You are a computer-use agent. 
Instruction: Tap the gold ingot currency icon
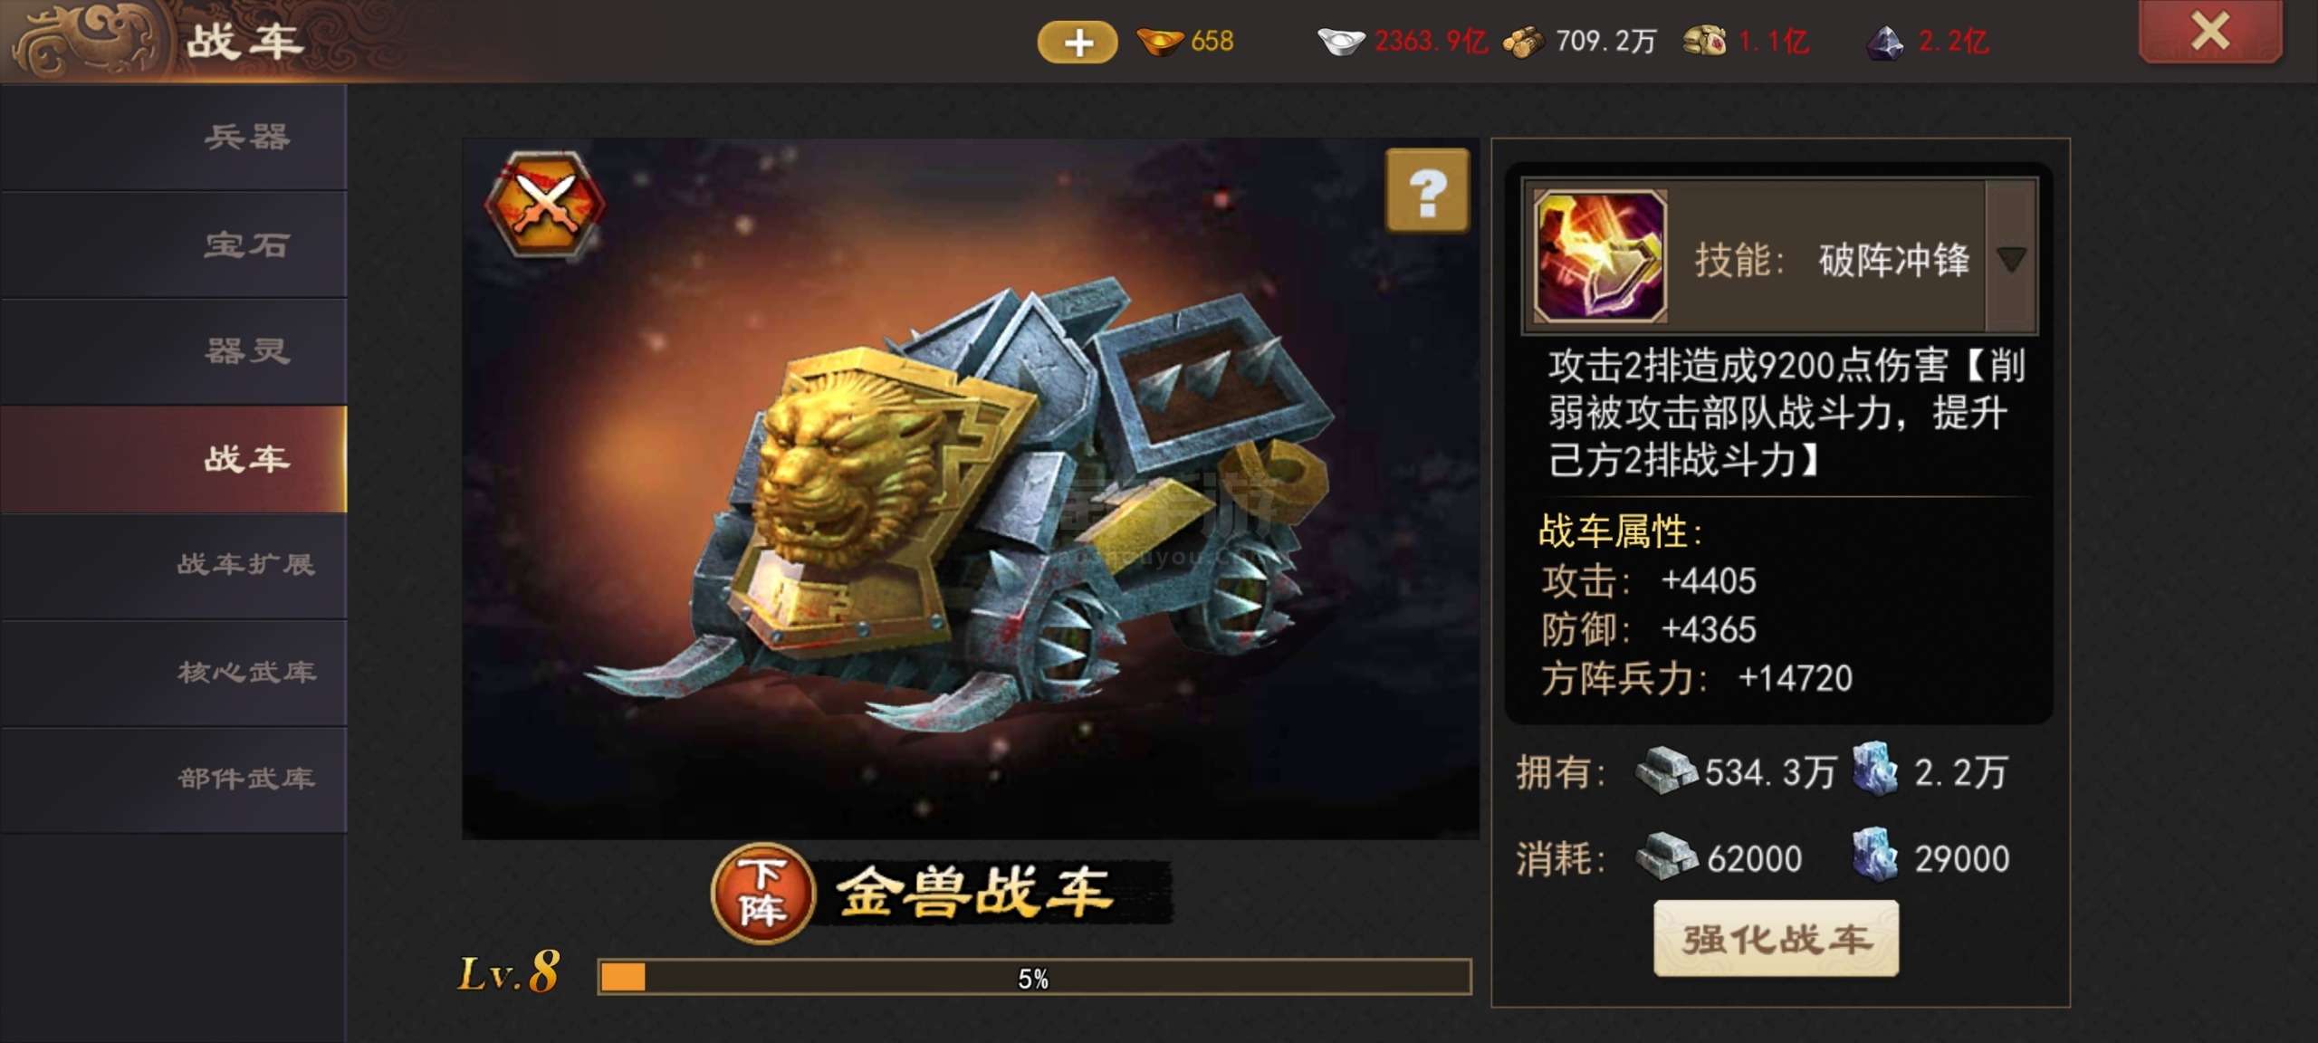[x=1160, y=42]
